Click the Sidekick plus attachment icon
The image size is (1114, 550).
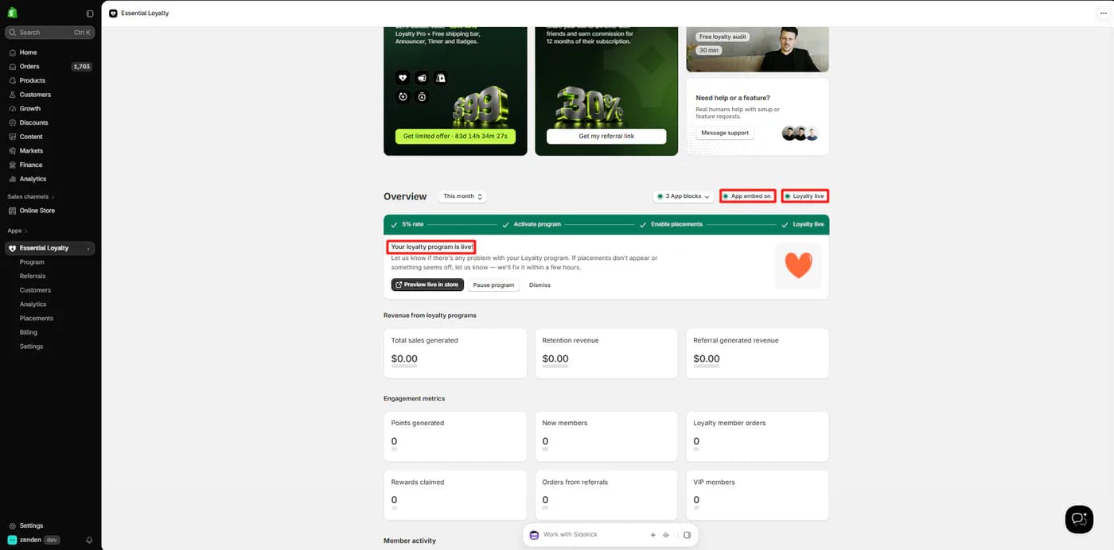click(653, 535)
